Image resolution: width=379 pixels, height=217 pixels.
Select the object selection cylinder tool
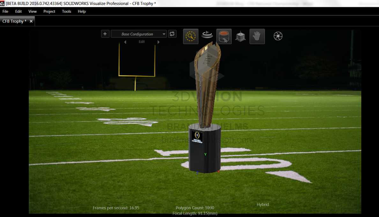224,36
